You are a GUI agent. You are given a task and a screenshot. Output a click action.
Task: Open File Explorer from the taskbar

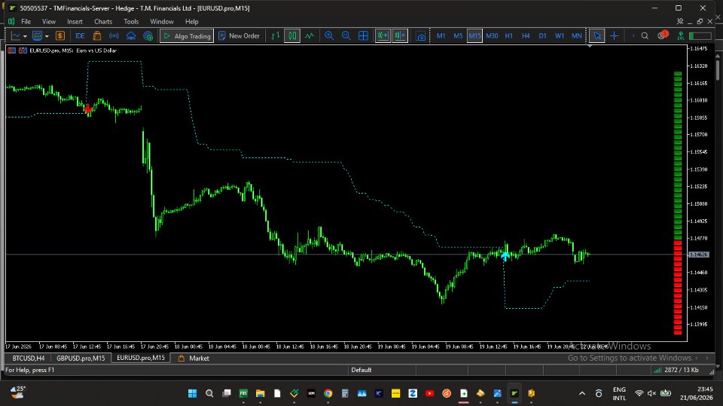pos(260,393)
